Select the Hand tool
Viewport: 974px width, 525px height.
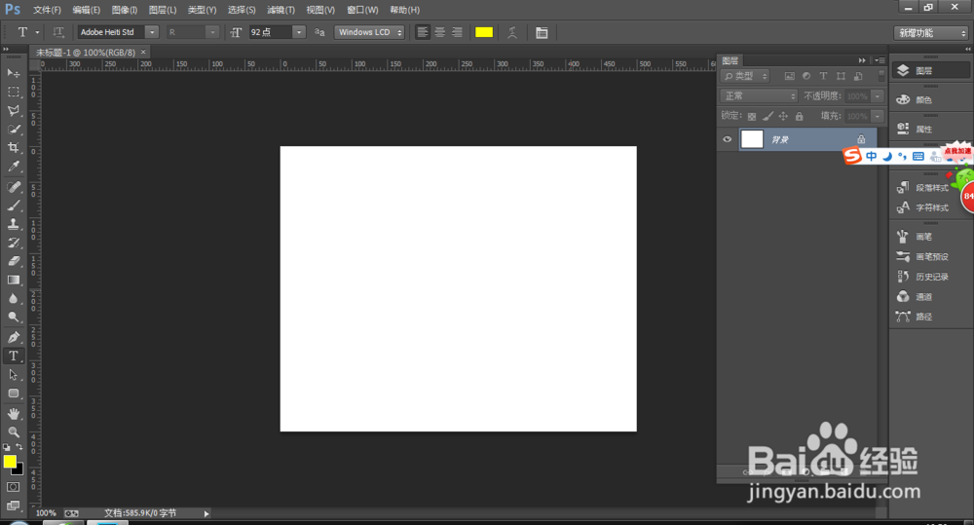pos(13,414)
